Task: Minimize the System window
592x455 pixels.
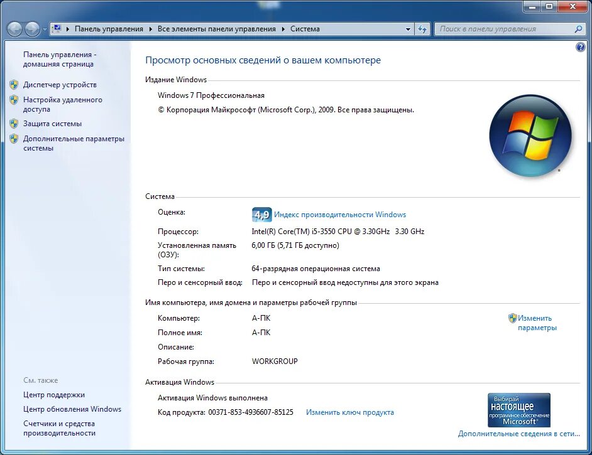Action: [532, 6]
